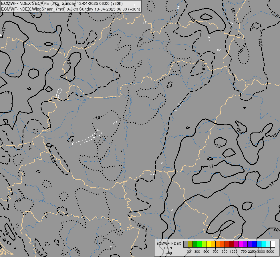Choose the cyan swatch right after 3000
The image size is (280, 257).
tap(263, 244)
